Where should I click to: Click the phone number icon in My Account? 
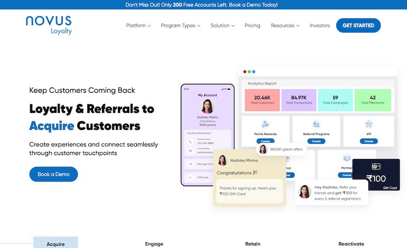pos(190,142)
